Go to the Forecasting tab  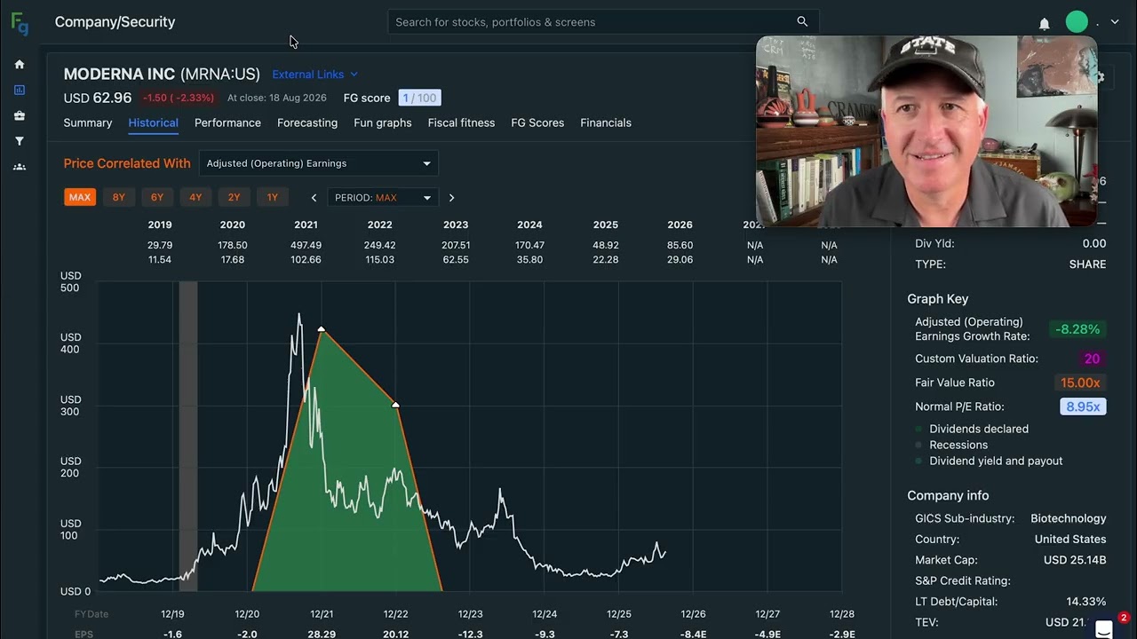tap(307, 122)
